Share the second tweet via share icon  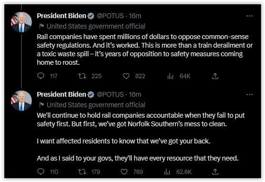215,172
